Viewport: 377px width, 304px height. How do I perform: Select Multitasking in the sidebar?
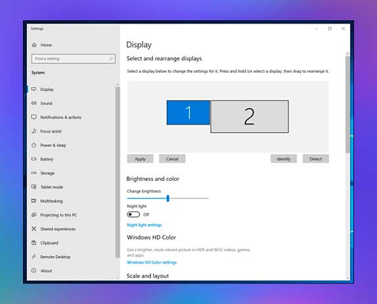[x=51, y=201]
